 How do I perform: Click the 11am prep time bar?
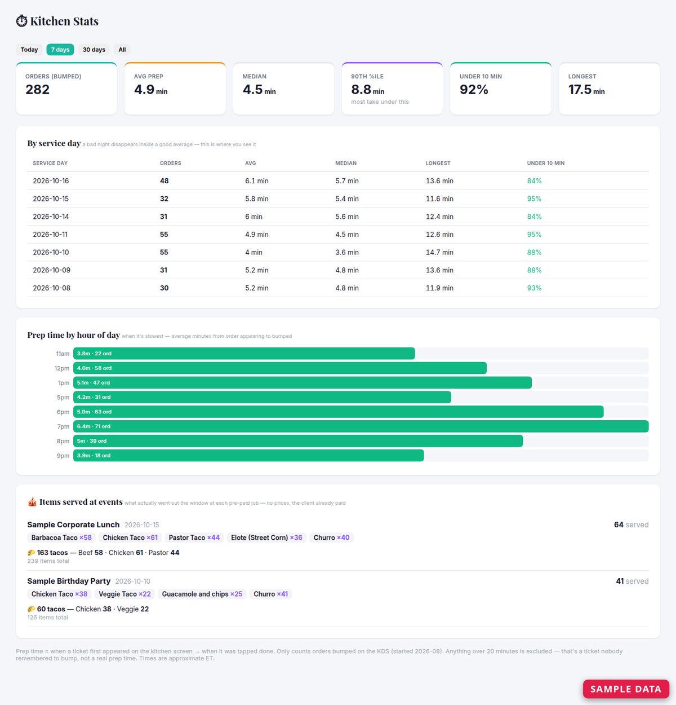[244, 354]
